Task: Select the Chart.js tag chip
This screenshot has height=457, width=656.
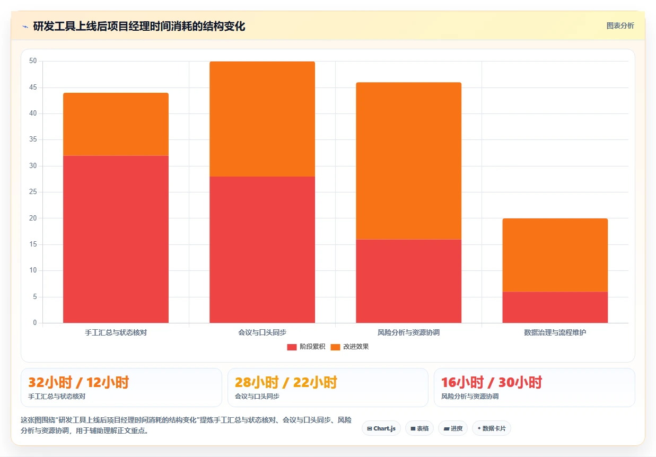Action: coord(381,428)
